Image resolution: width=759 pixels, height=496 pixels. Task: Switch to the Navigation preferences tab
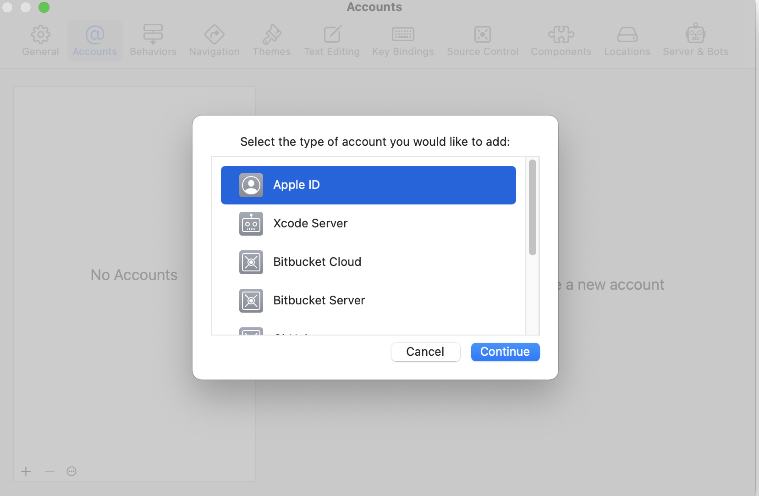pyautogui.click(x=214, y=41)
